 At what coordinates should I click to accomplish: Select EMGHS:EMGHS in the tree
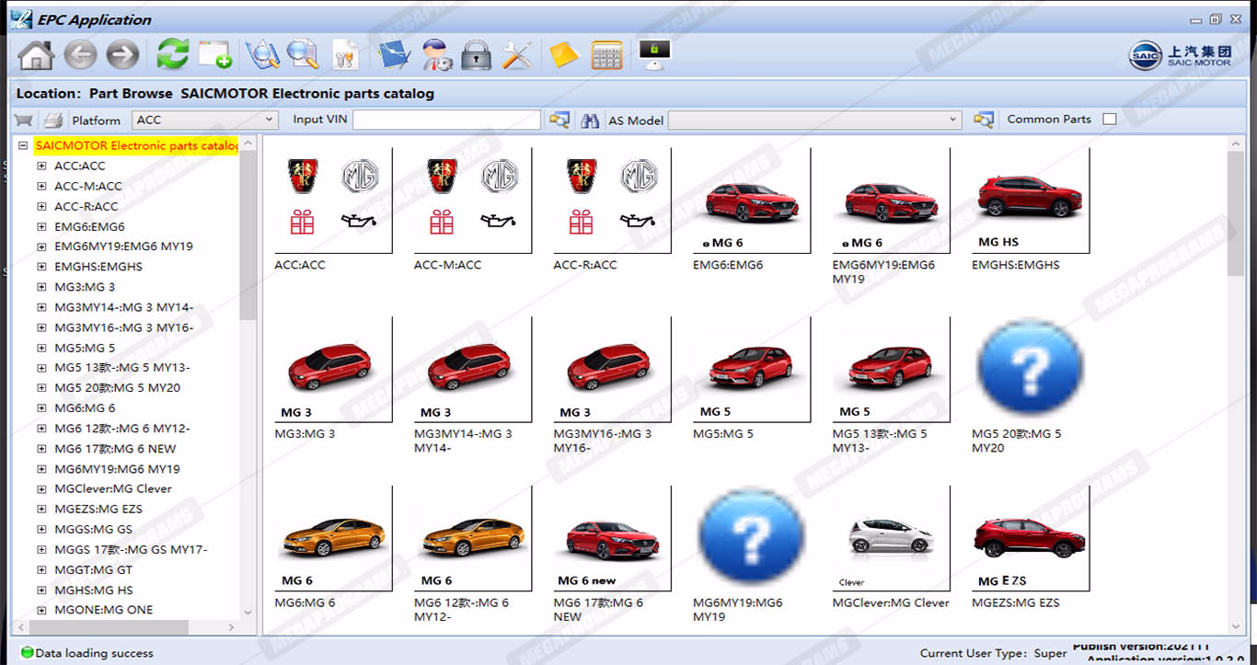click(x=98, y=267)
